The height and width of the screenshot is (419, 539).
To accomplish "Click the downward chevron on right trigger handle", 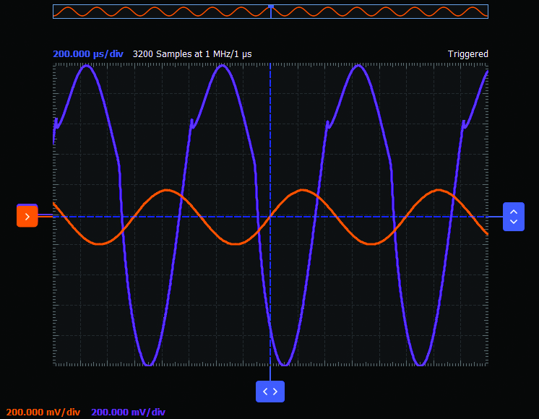I will 513,222.
